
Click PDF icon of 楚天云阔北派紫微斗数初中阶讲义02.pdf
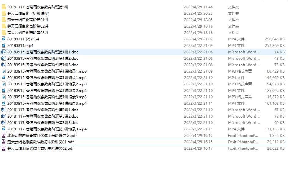pyautogui.click(x=4, y=148)
